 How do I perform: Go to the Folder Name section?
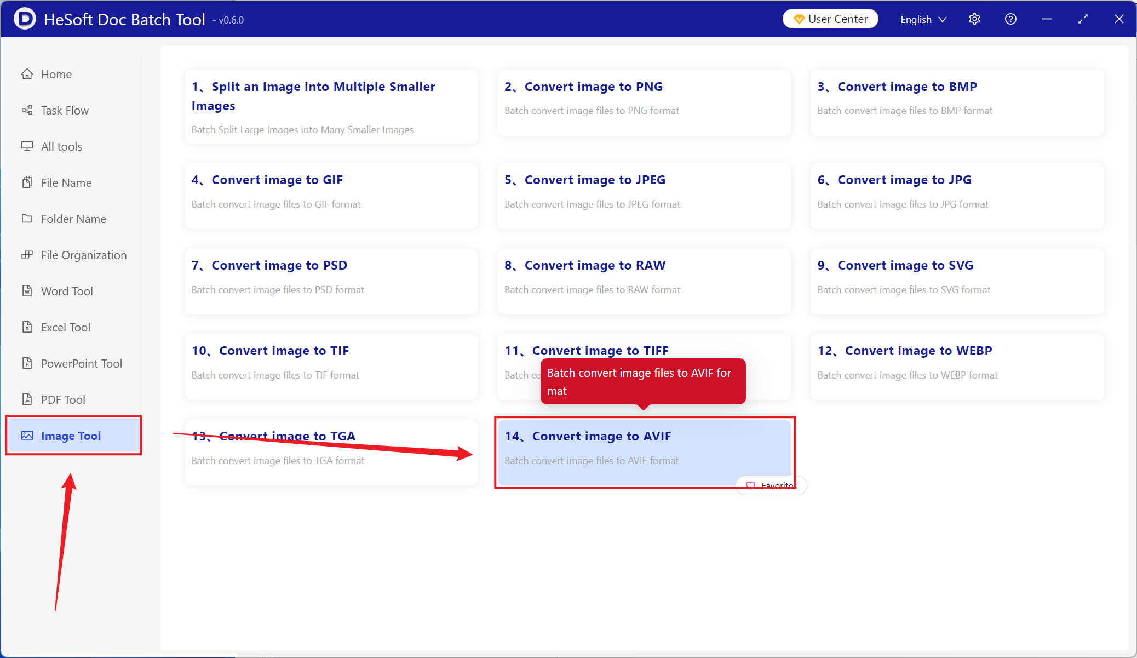(73, 219)
